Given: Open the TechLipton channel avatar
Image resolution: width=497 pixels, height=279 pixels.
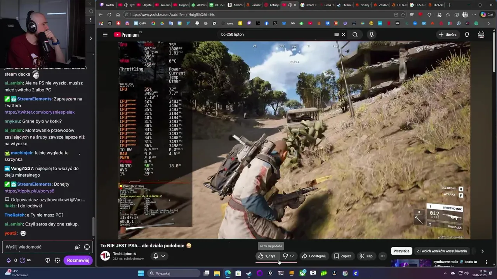Looking at the screenshot, I should (105, 256).
